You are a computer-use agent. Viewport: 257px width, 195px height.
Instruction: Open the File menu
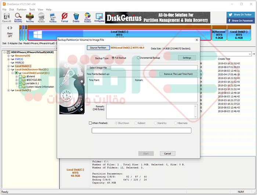click(4, 10)
